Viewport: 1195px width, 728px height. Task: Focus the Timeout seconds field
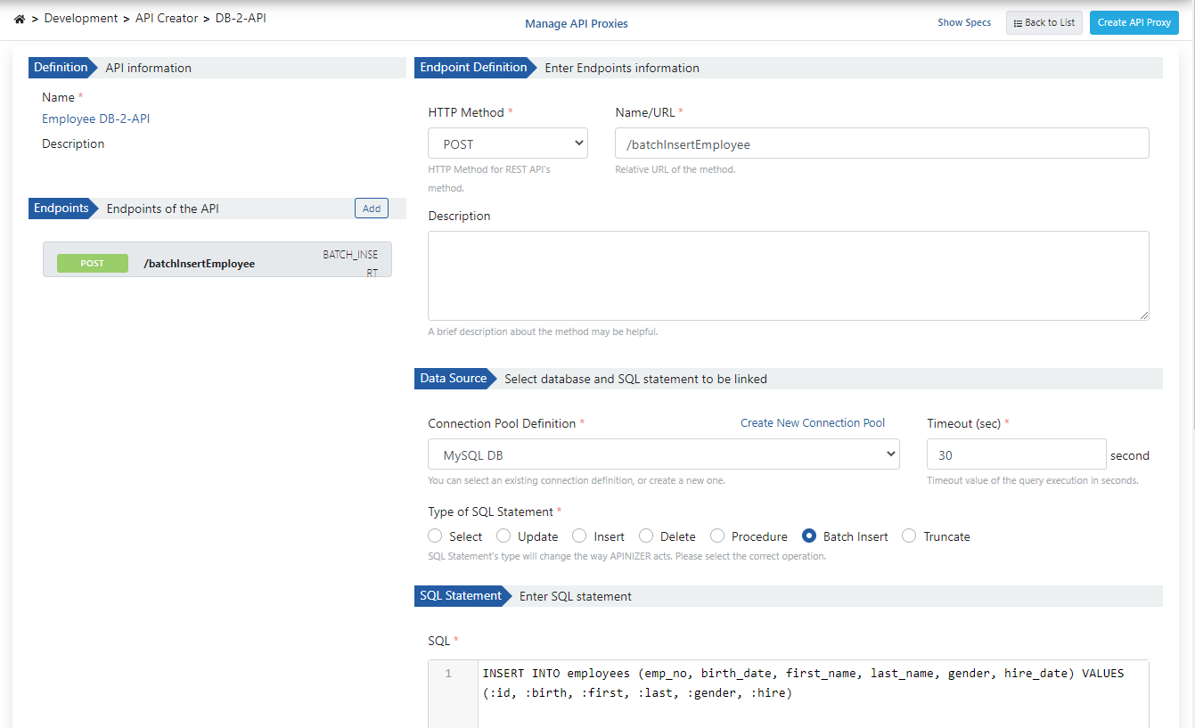point(1015,454)
